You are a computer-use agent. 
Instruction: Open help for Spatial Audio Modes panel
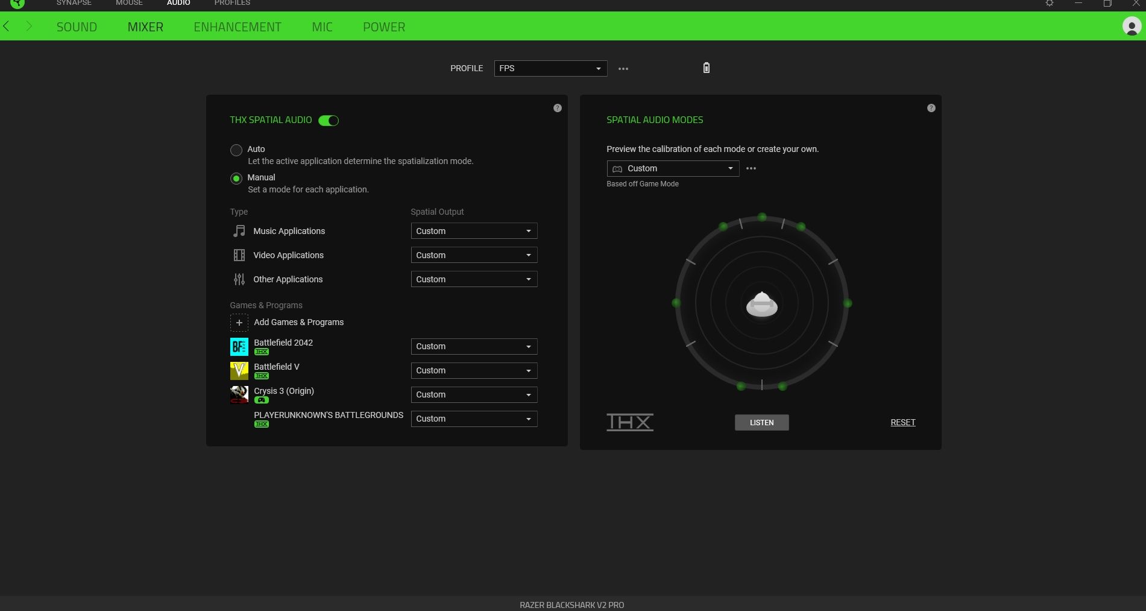pos(931,108)
